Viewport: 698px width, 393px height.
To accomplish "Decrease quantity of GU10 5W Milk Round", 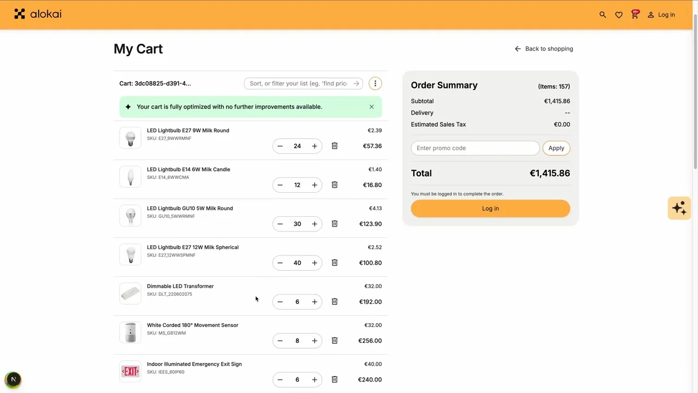I will pyautogui.click(x=280, y=224).
